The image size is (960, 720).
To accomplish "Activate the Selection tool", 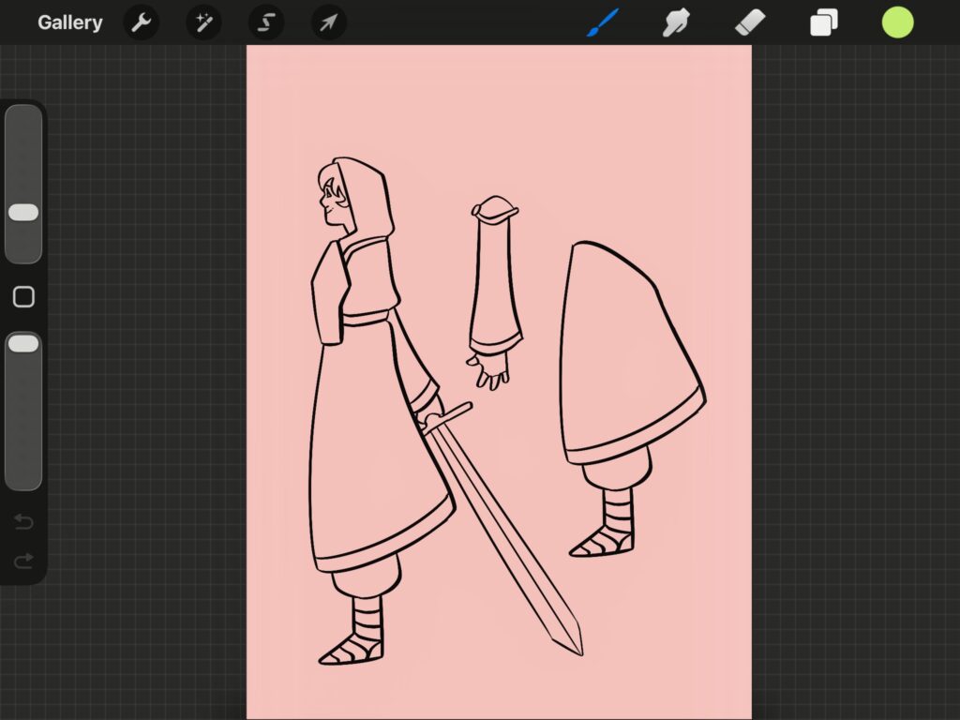I will point(266,22).
